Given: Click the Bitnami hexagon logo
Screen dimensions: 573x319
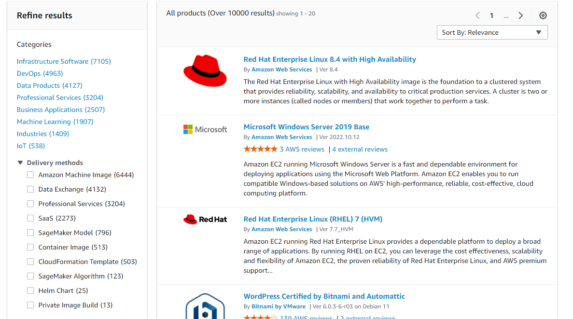Looking at the screenshot, I should click(205, 306).
